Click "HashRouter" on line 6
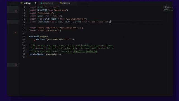Image resolution: width=179 pixels, height=101 pixels. pos(44,22)
